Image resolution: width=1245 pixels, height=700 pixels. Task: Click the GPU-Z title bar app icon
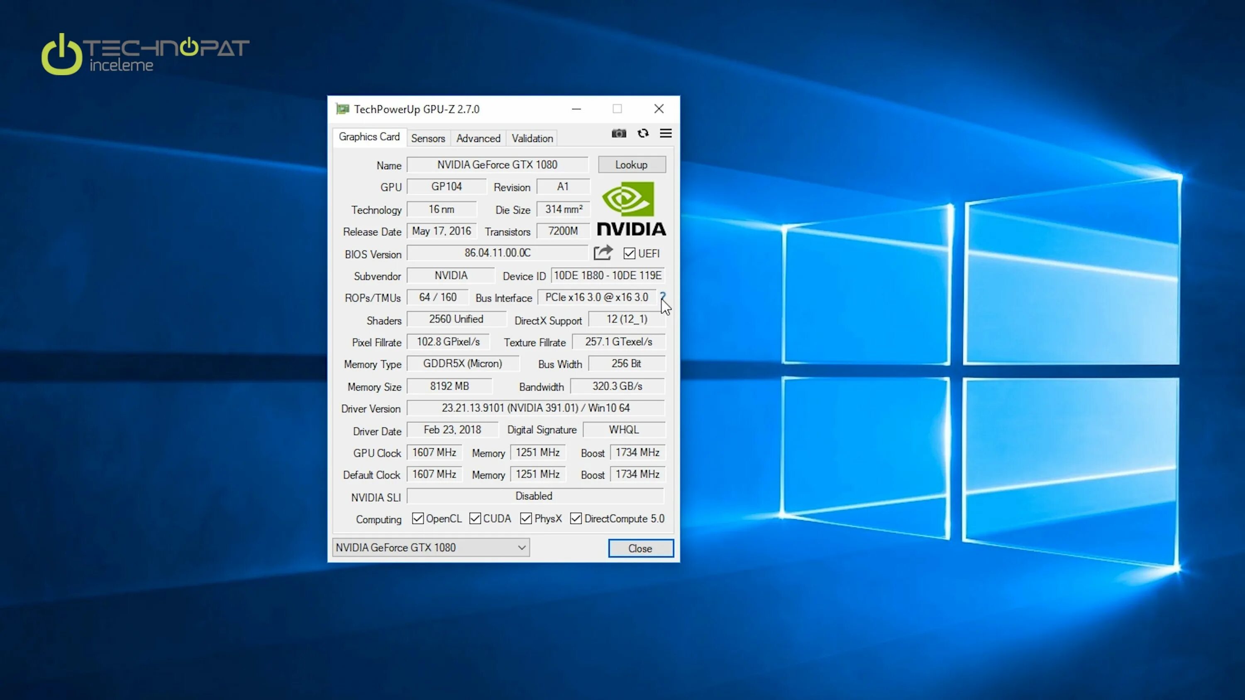click(x=343, y=109)
